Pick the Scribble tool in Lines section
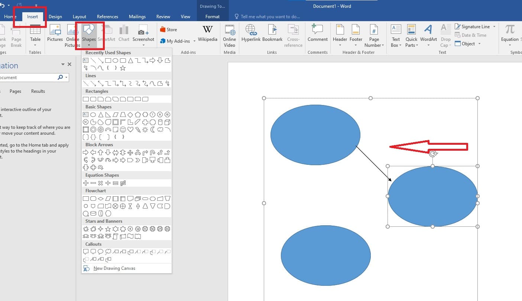The image size is (522, 301). 167,84
